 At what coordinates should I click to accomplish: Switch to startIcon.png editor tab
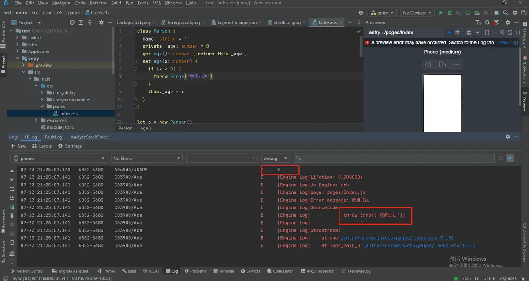coord(287,22)
